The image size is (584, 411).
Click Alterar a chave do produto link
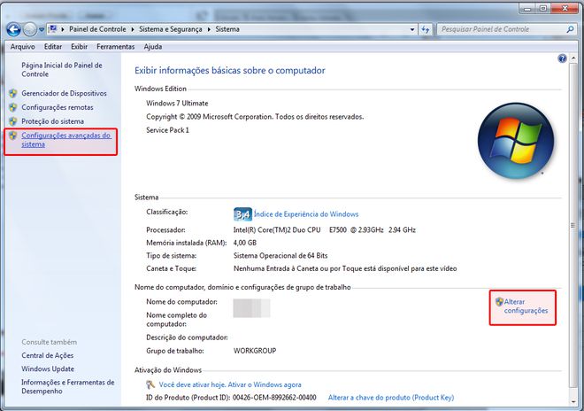coord(391,398)
